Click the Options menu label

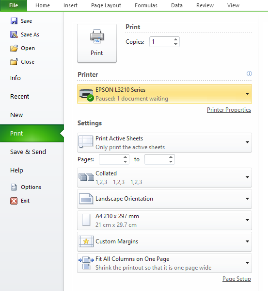31,187
